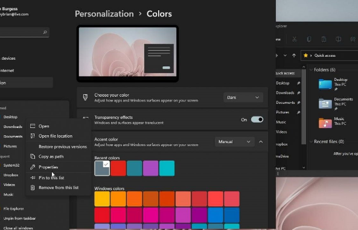The image size is (358, 230).
Task: Pick the purple swatch in Recent colors
Action: (x=151, y=168)
